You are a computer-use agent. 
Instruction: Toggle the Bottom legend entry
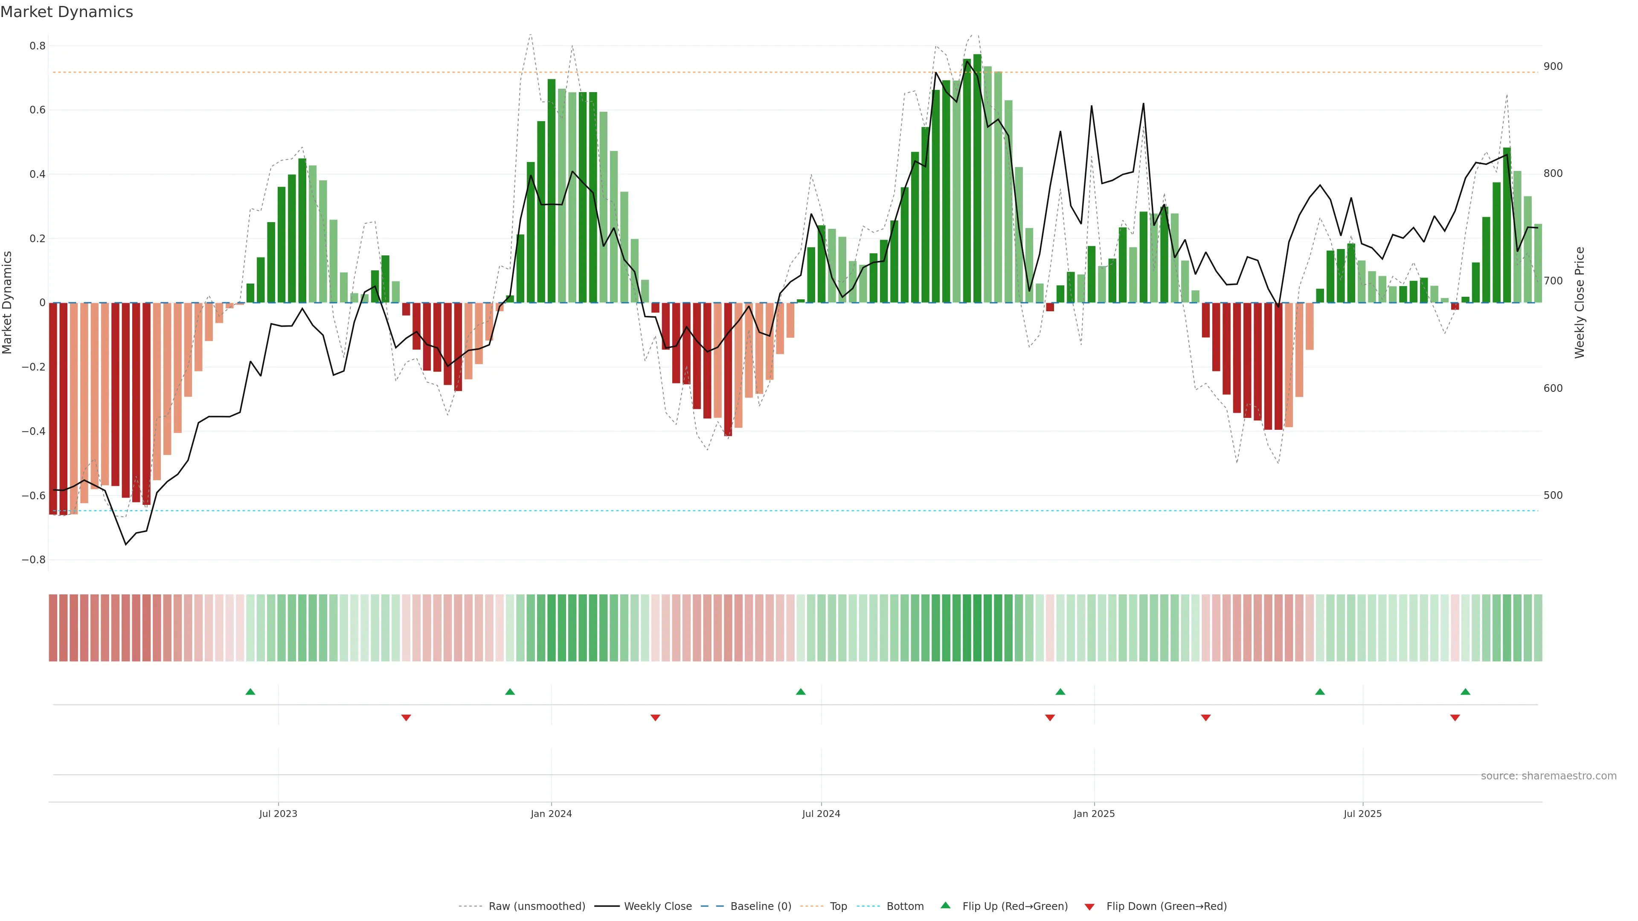click(x=905, y=907)
